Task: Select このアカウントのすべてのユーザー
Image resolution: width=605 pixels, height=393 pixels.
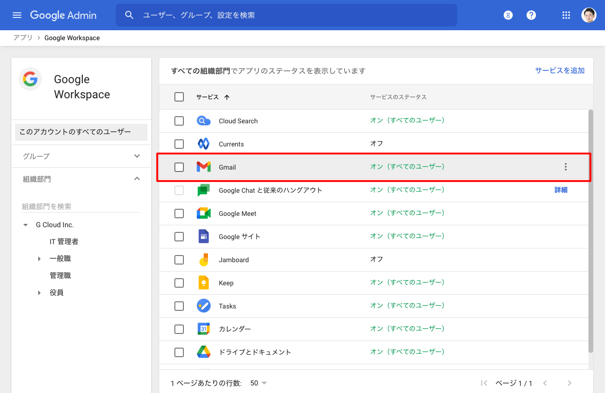Action: pyautogui.click(x=81, y=132)
